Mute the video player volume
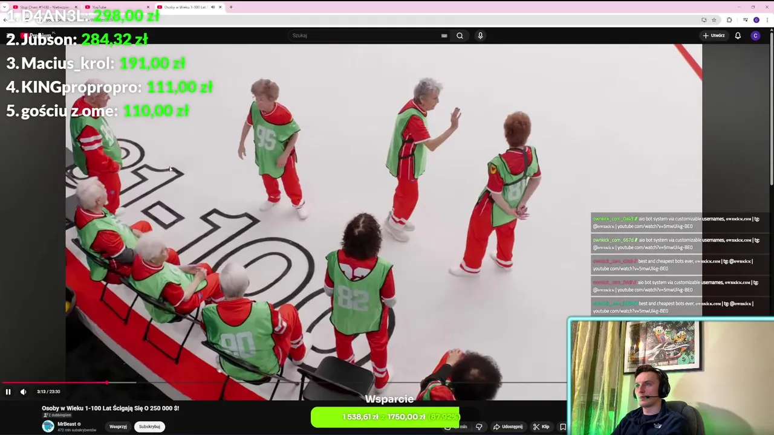Image resolution: width=774 pixels, height=435 pixels. tap(23, 391)
